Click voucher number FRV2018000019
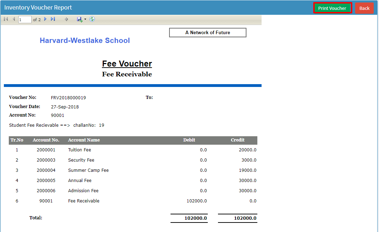 tap(69, 98)
